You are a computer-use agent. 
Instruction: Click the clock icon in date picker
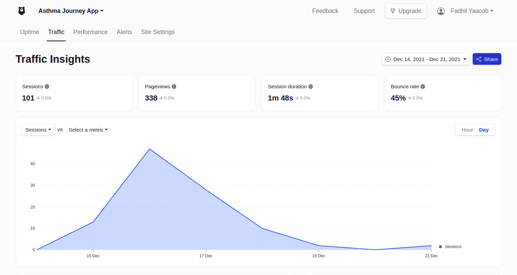[x=388, y=59]
